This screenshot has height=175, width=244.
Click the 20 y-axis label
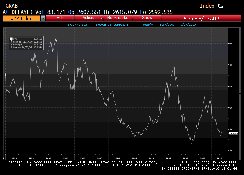coord(231,129)
